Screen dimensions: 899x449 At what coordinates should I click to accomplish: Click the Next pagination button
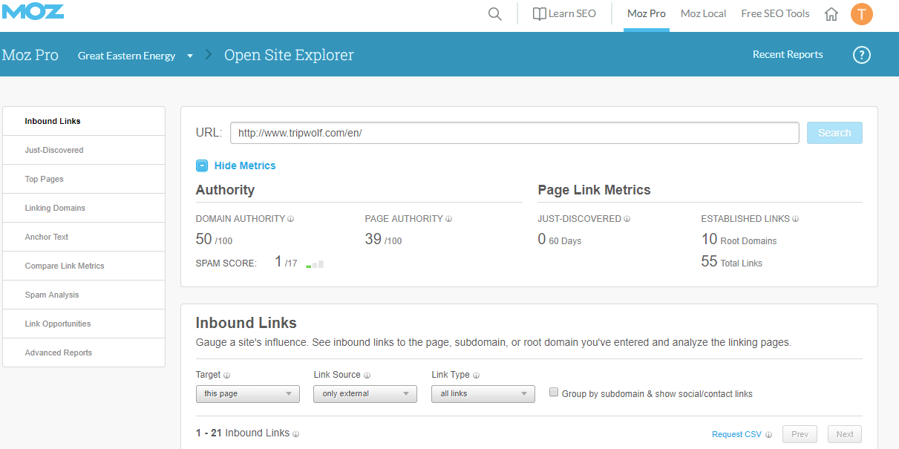pyautogui.click(x=845, y=434)
